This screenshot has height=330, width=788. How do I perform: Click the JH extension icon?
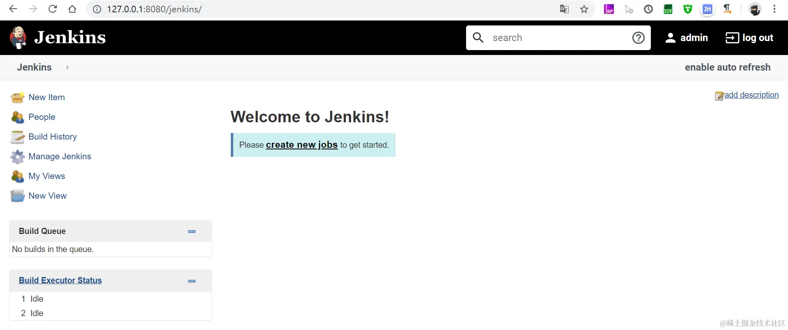(x=708, y=9)
